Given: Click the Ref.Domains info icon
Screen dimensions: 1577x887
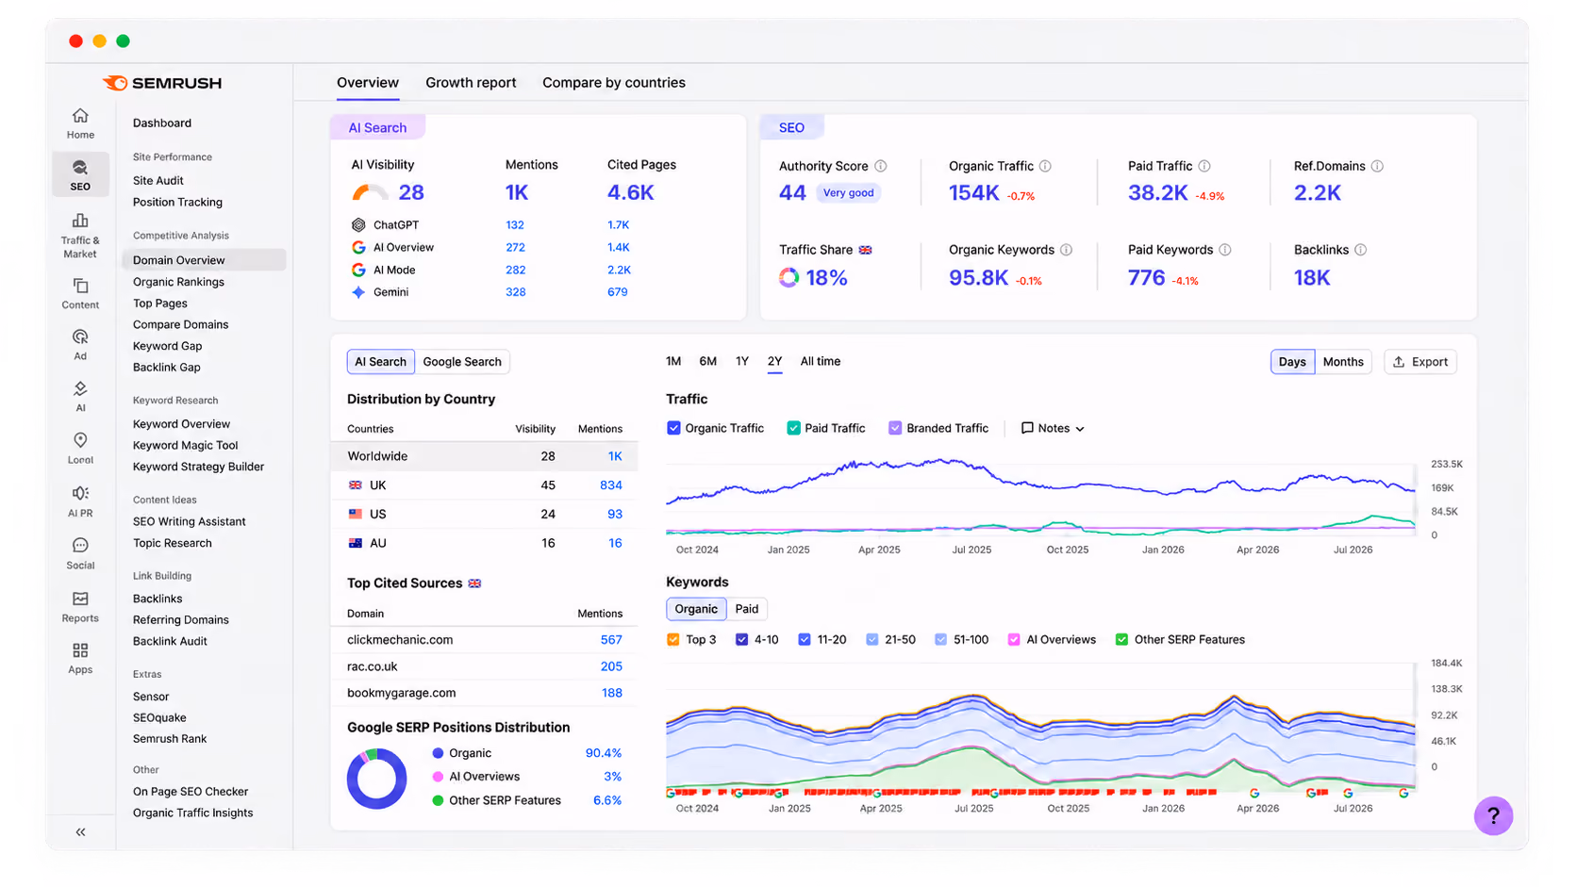Looking at the screenshot, I should 1377,166.
